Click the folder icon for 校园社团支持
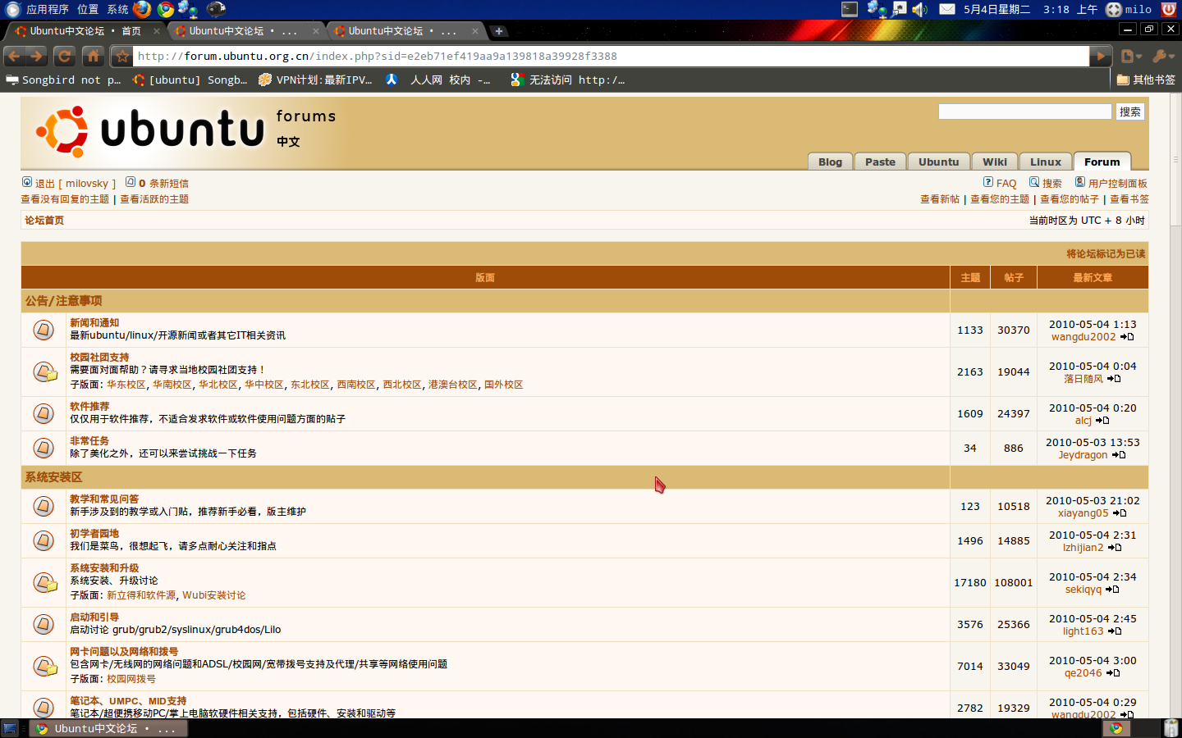This screenshot has width=1182, height=738. coord(45,371)
